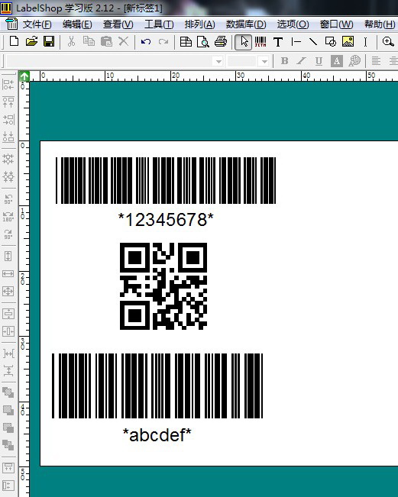Click the undo arrow icon
Viewport: 398px width, 497px height.
(x=146, y=42)
